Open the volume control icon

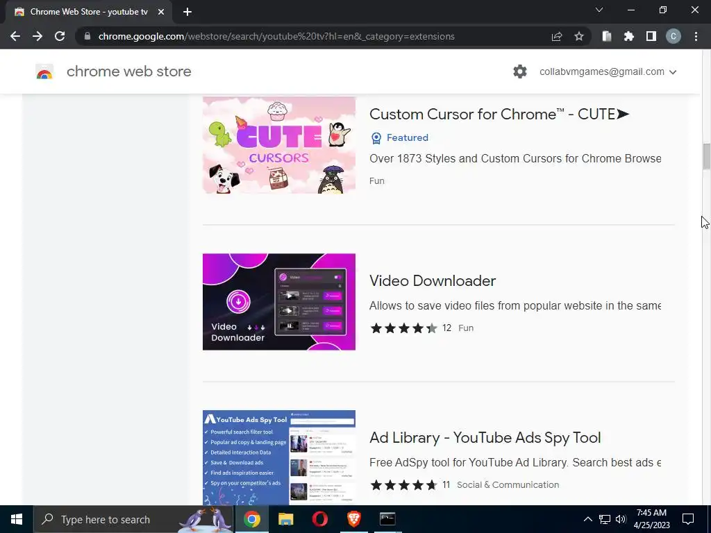621,519
